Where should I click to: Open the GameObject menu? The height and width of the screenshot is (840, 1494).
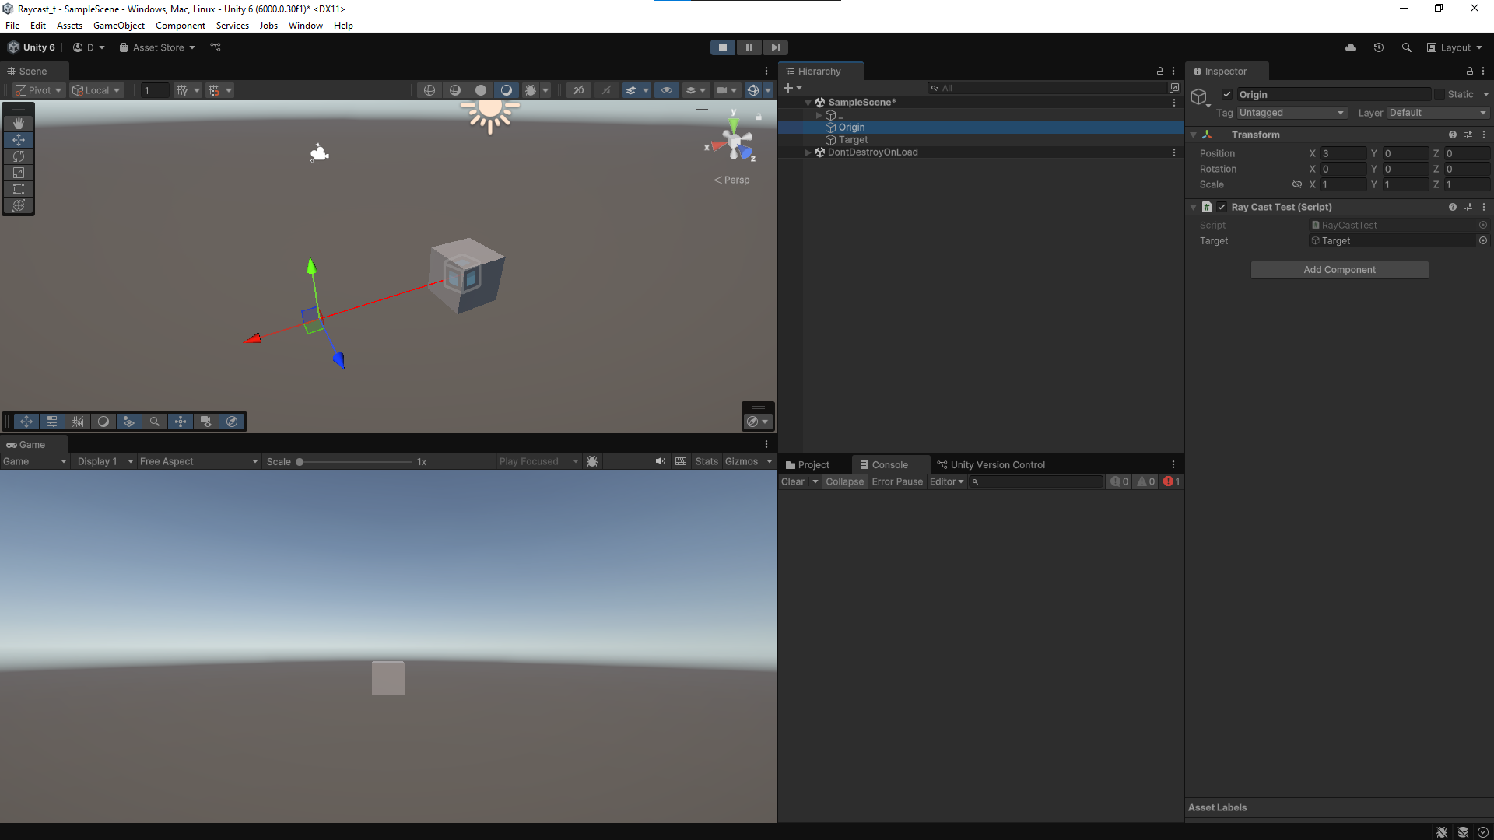(x=118, y=26)
